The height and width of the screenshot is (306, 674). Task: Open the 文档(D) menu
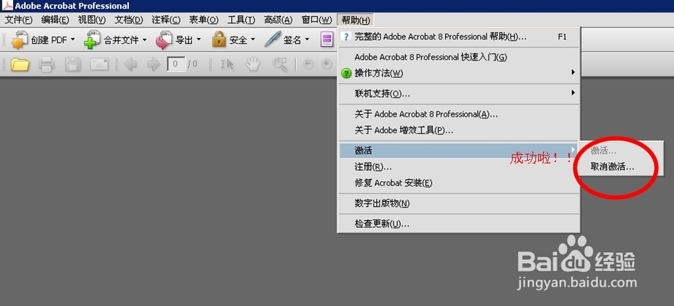click(128, 20)
